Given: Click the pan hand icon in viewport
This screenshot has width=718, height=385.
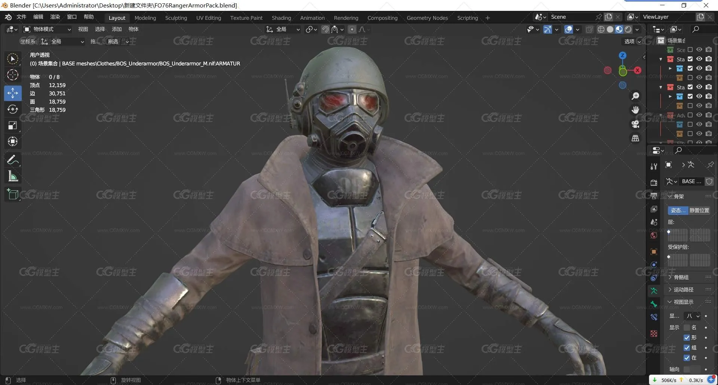Looking at the screenshot, I should pos(635,110).
